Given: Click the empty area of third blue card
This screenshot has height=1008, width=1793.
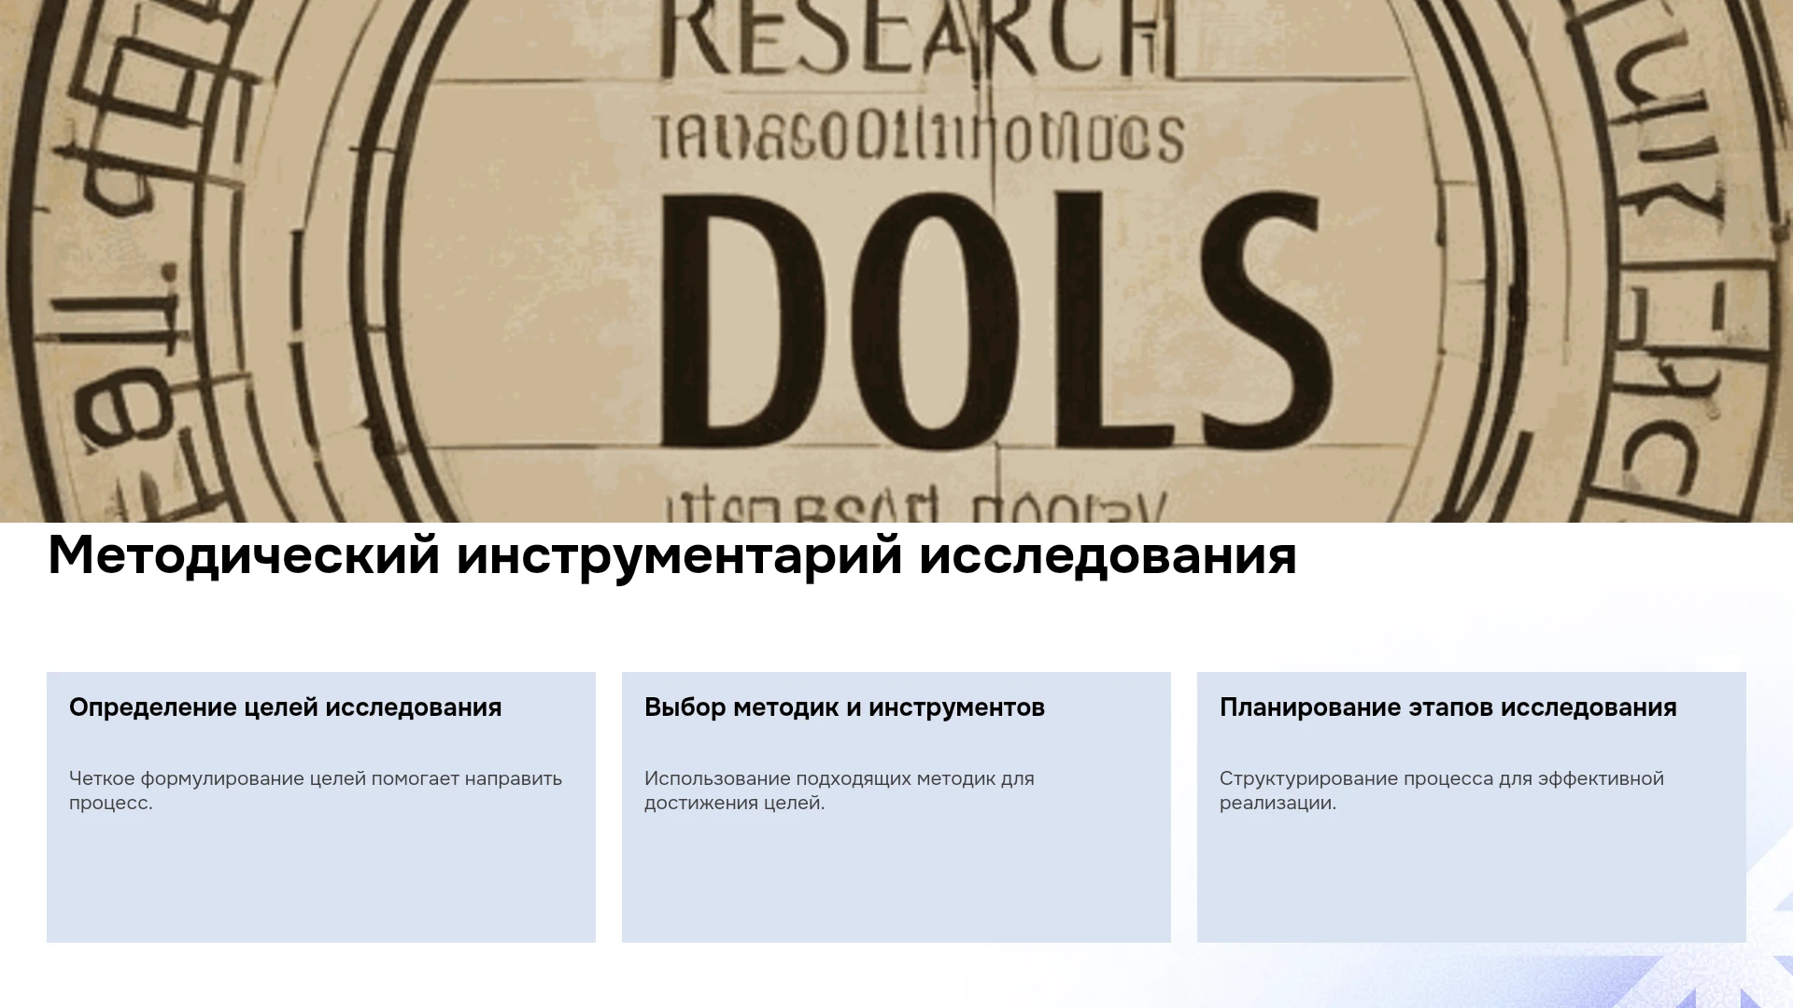Looking at the screenshot, I should [x=1472, y=877].
